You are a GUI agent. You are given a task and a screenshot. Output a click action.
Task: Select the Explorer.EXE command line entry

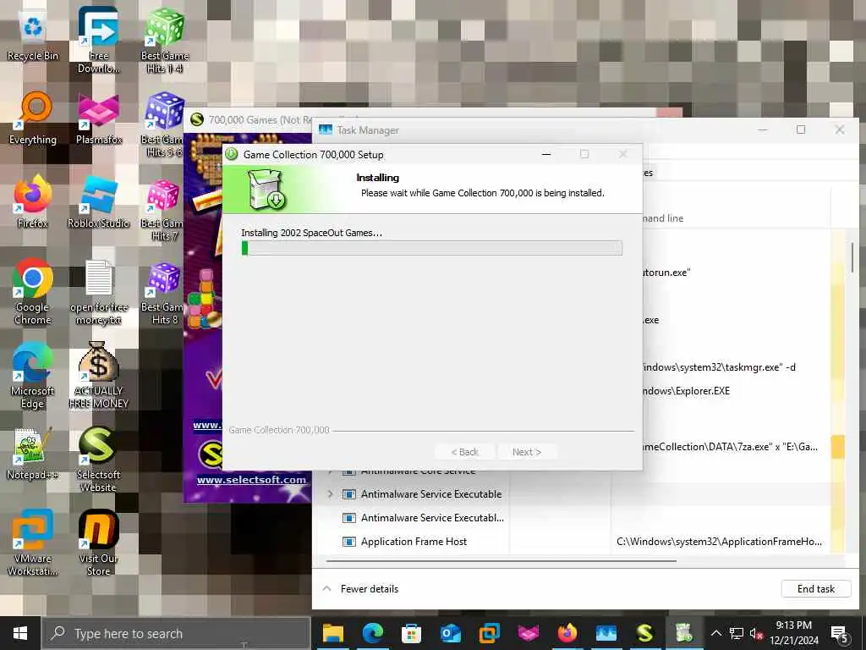[x=686, y=391]
